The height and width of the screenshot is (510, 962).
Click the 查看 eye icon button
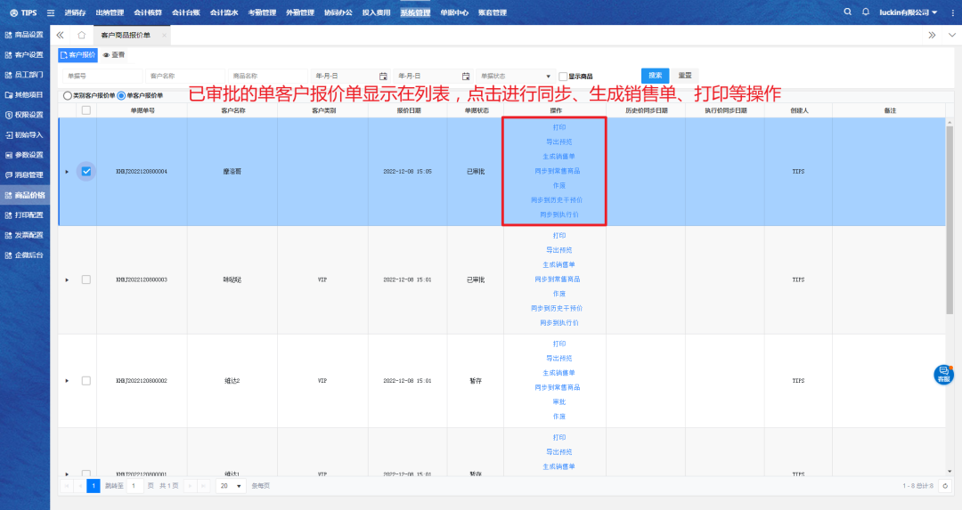coord(113,55)
